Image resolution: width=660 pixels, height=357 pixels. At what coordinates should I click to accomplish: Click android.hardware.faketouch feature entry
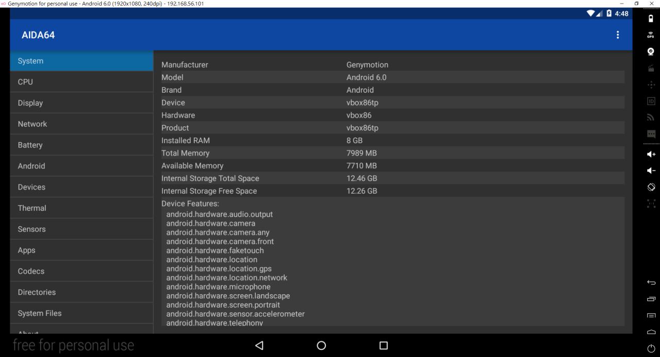(215, 250)
